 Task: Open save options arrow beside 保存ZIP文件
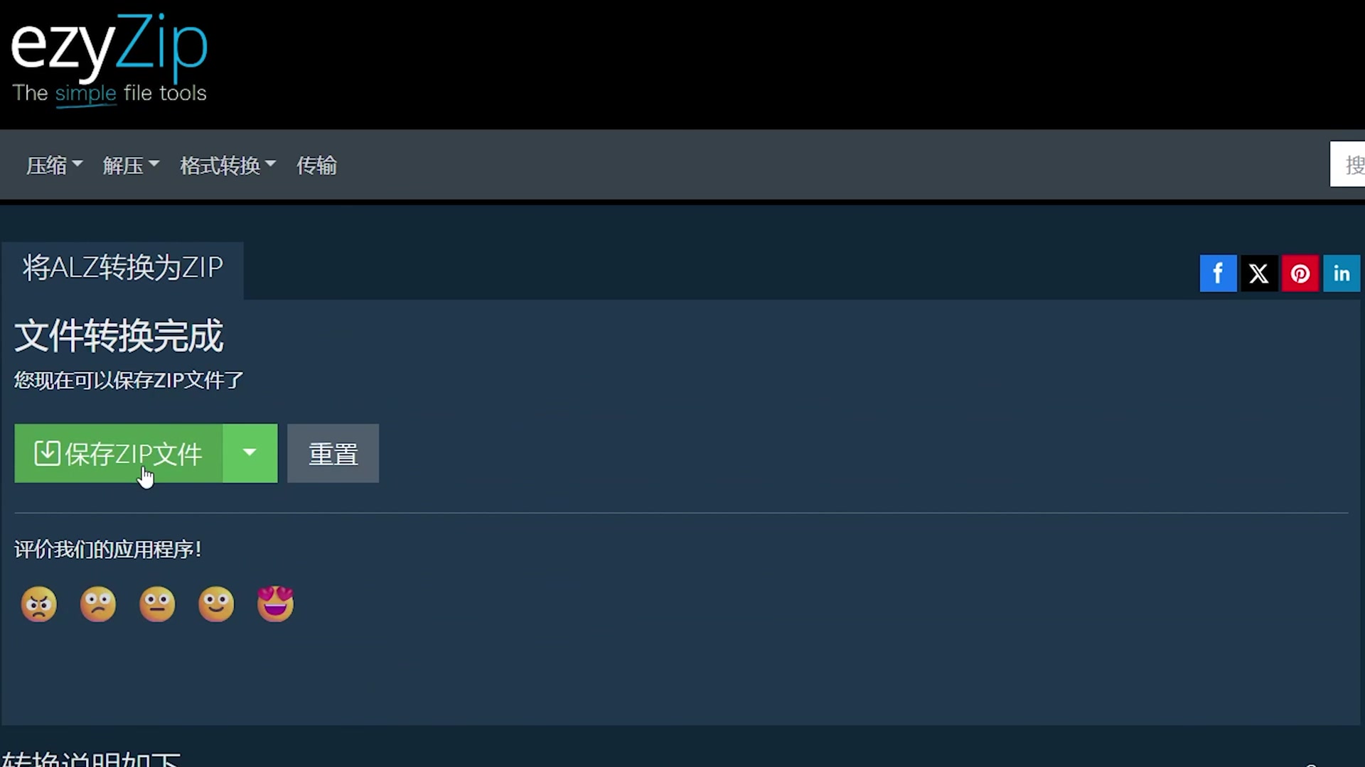point(250,453)
